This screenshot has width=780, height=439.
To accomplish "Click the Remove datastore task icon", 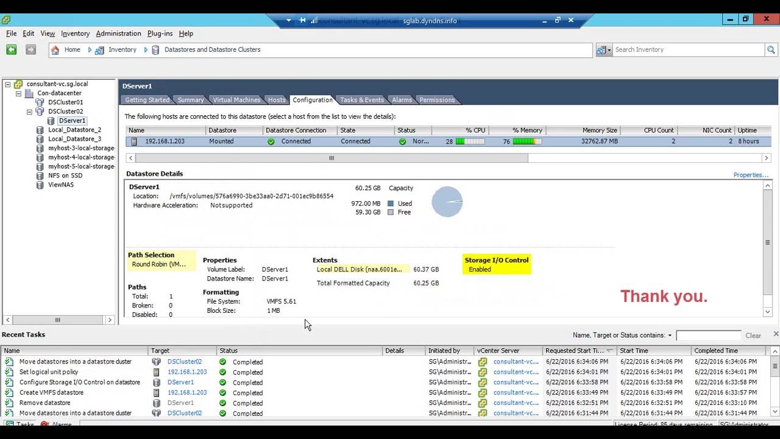I will click(x=9, y=403).
